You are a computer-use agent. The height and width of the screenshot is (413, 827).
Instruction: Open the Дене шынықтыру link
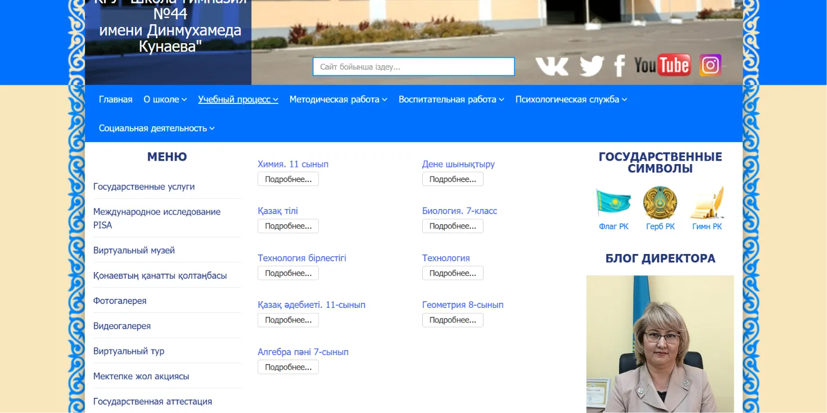tap(458, 164)
